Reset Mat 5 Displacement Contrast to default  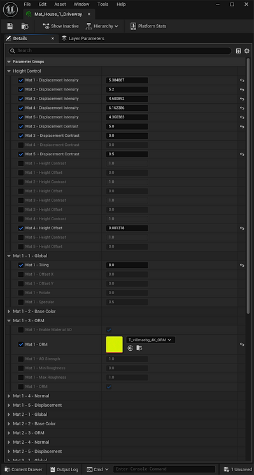pos(242,154)
